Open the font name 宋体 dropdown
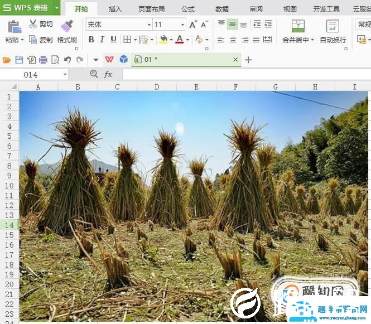371x324 pixels. tap(149, 25)
